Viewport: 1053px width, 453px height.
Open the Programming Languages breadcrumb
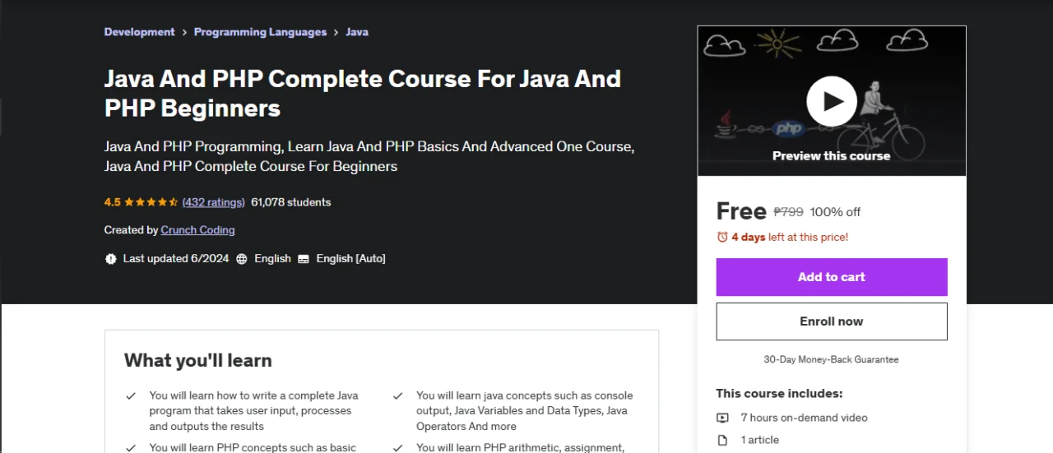[260, 32]
